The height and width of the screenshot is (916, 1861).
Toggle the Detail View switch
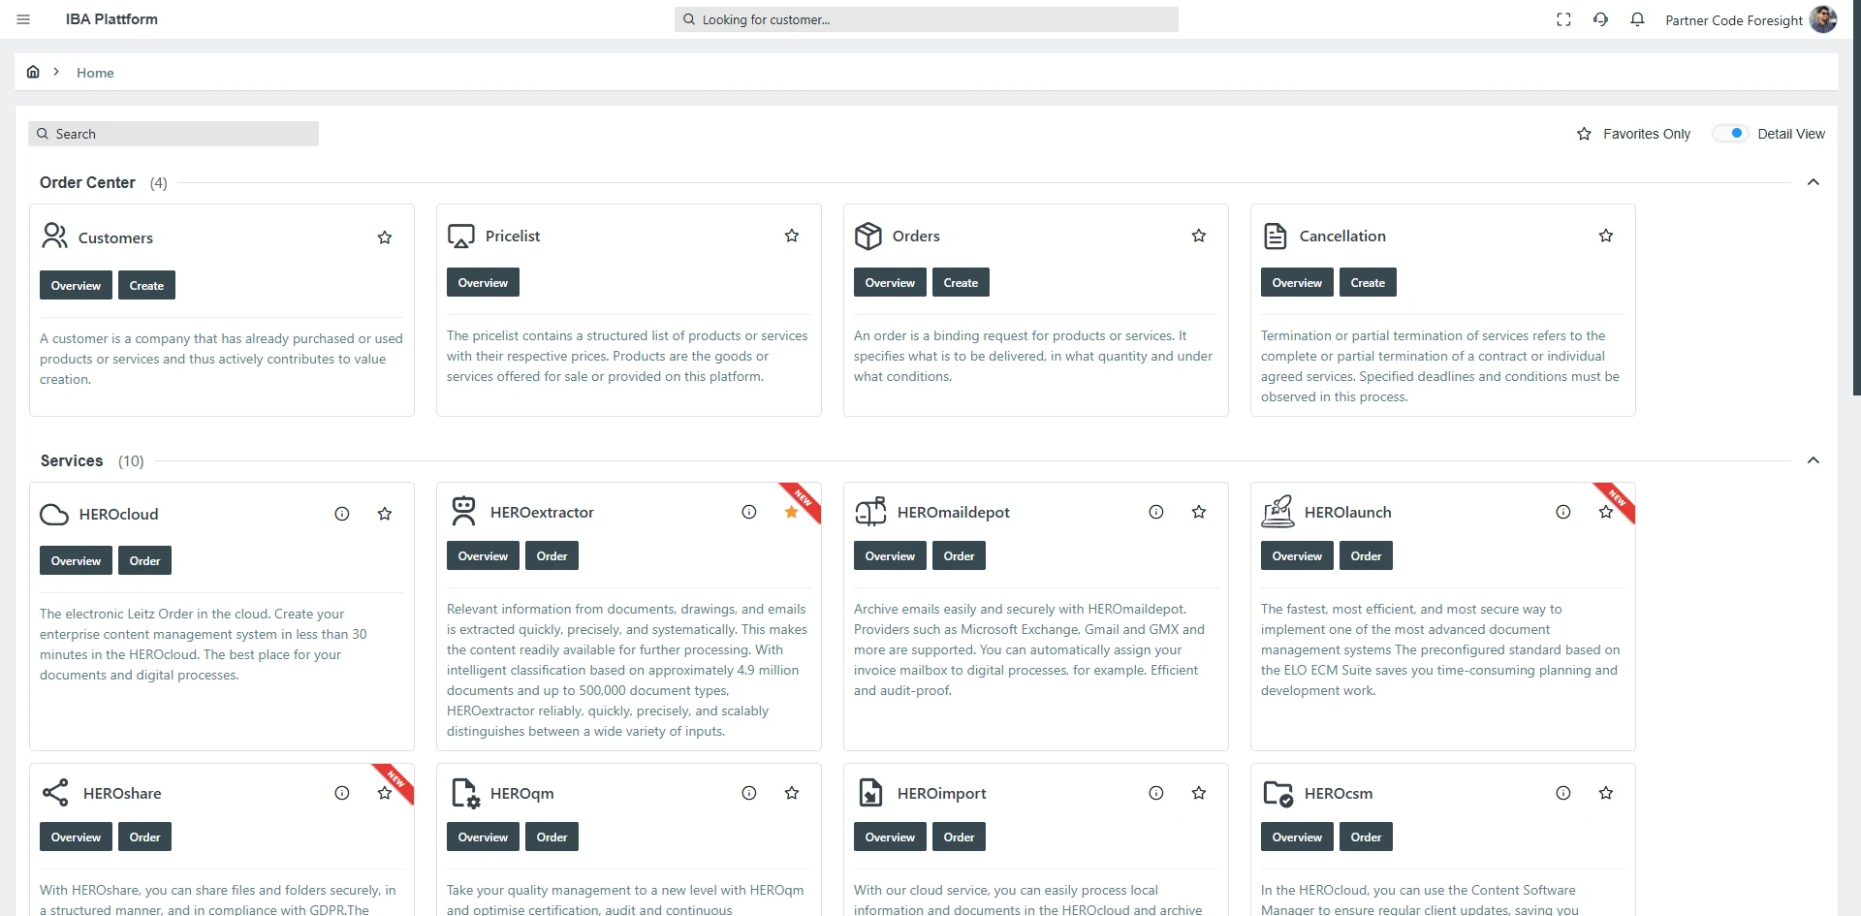pos(1729,134)
